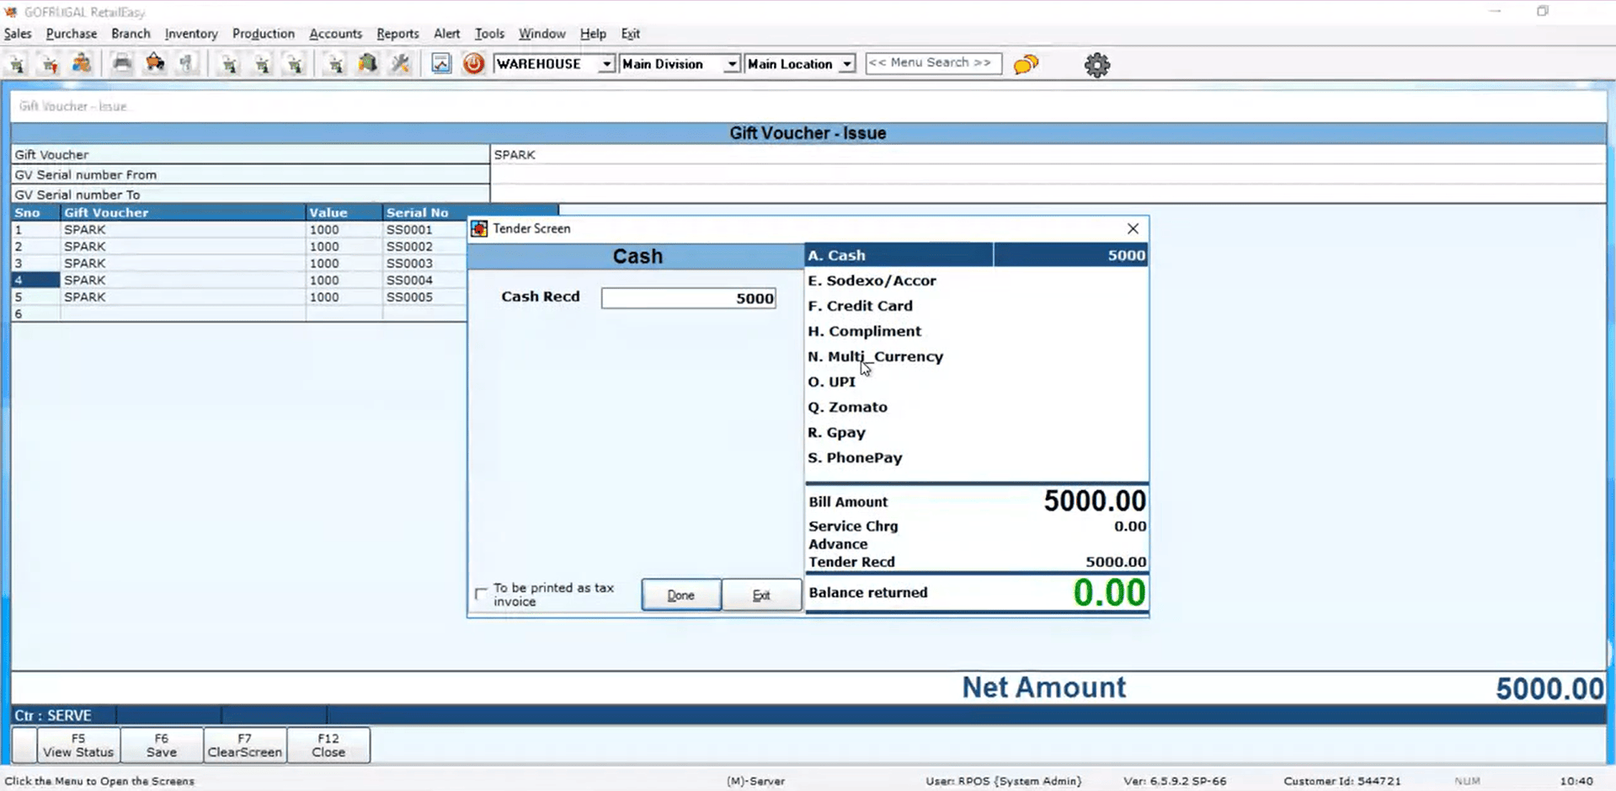The image size is (1616, 791).
Task: Click the GV Serial number To field
Action: point(1048,194)
